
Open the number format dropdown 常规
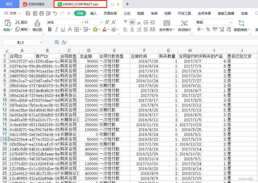214,22
